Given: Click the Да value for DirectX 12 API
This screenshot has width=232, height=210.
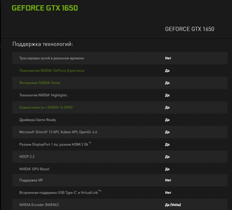Looking at the screenshot, I should coord(167,132).
